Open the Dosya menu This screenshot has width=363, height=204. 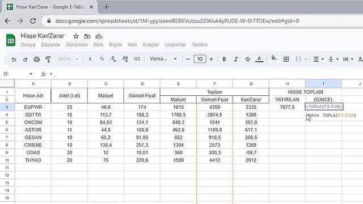pos(28,45)
